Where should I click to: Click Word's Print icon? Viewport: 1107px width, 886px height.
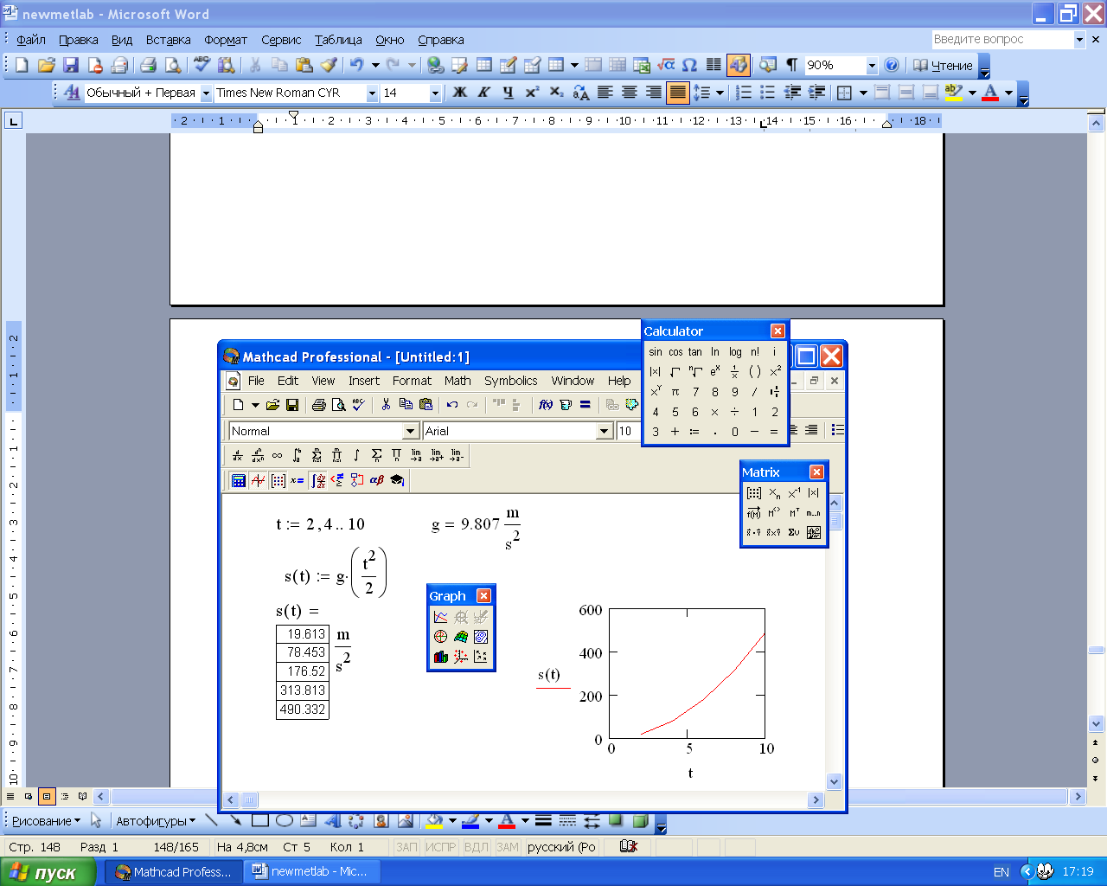point(148,65)
